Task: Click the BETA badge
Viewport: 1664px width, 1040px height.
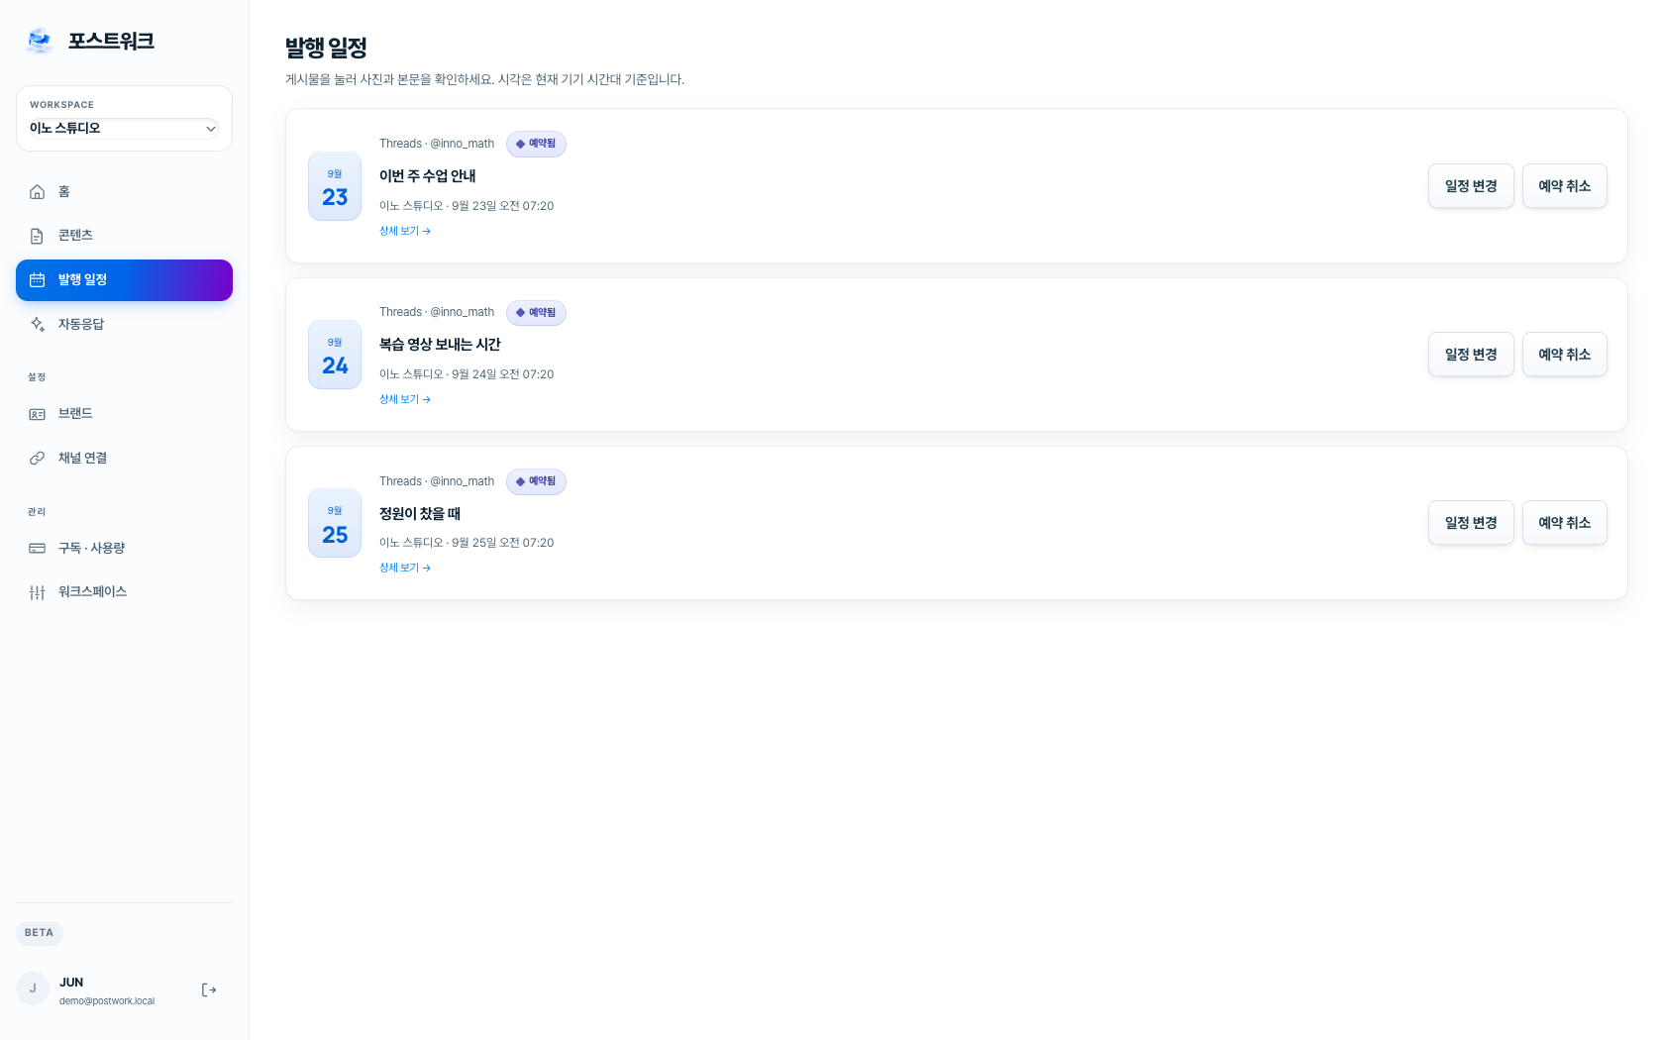Action: (x=40, y=933)
